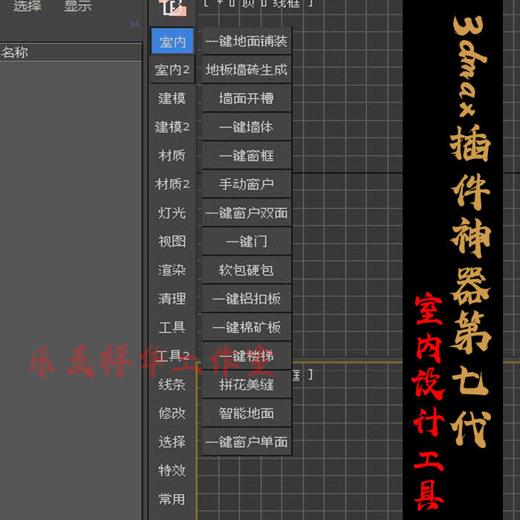The height and width of the screenshot is (520, 520).
Task: Open the 软包硬包 tool
Action: coord(247,270)
